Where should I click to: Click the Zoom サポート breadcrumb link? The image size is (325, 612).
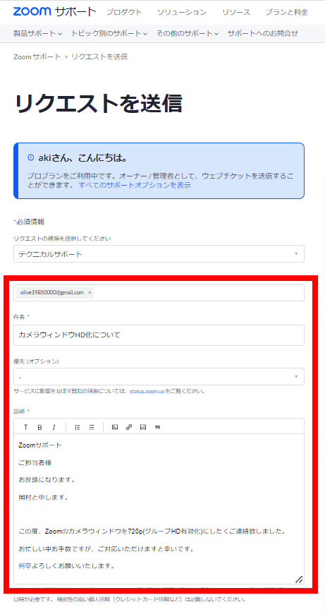tap(37, 57)
